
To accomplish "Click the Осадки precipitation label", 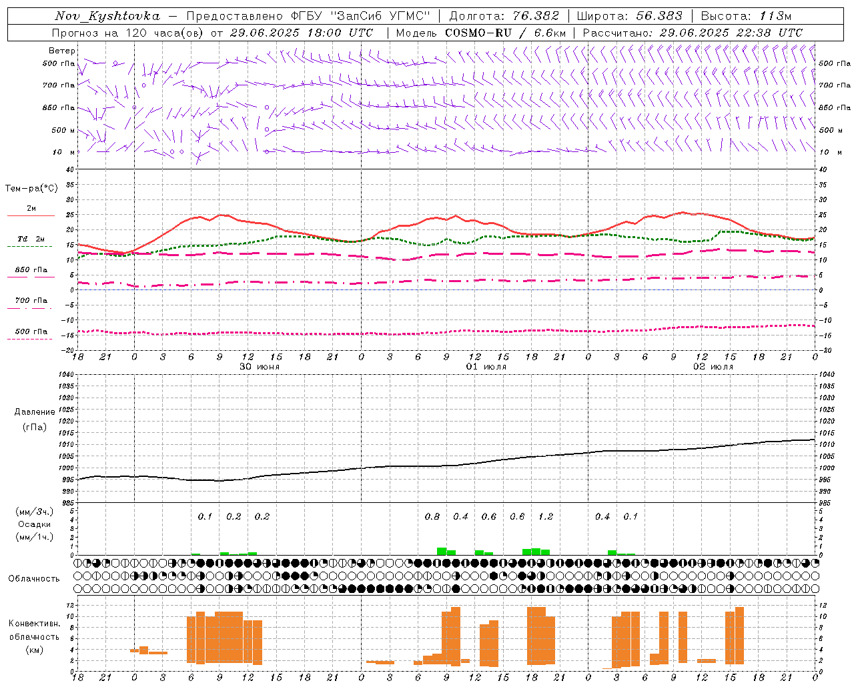I will click(34, 524).
